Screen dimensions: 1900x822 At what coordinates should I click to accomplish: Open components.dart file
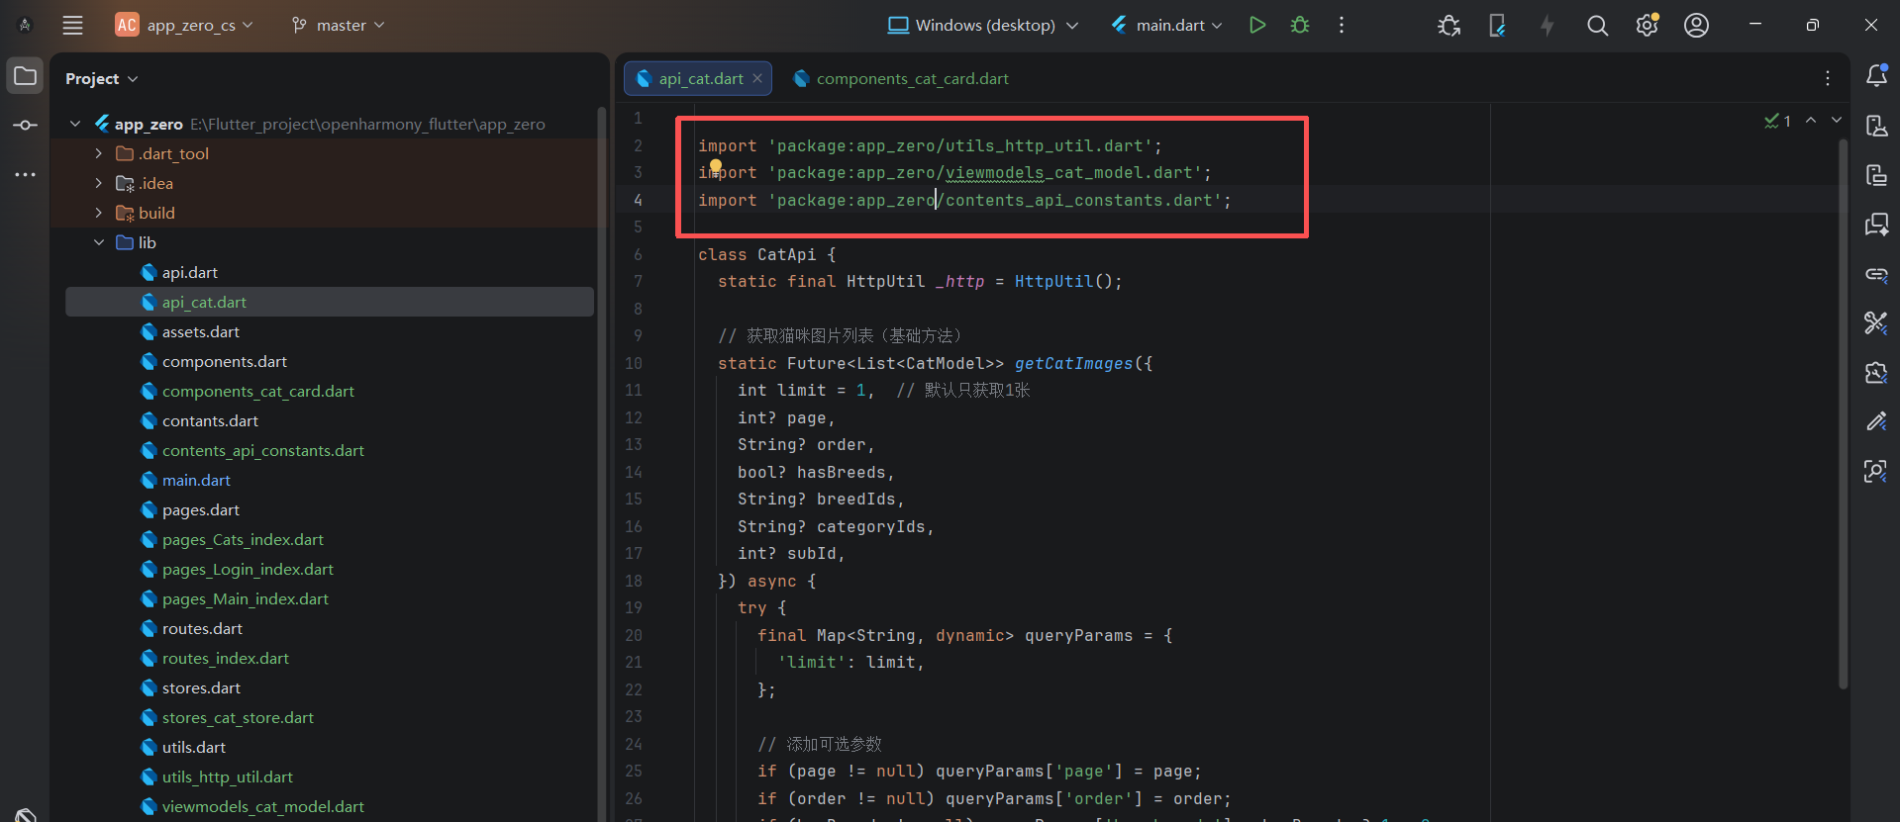pyautogui.click(x=224, y=361)
